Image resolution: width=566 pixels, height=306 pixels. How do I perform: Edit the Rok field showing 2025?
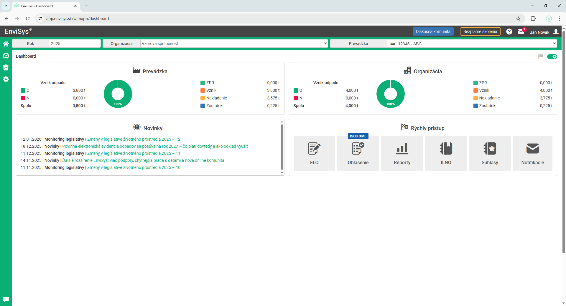[x=75, y=43]
